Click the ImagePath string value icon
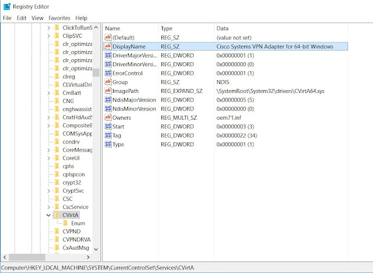This screenshot has width=373, height=273. (x=108, y=91)
